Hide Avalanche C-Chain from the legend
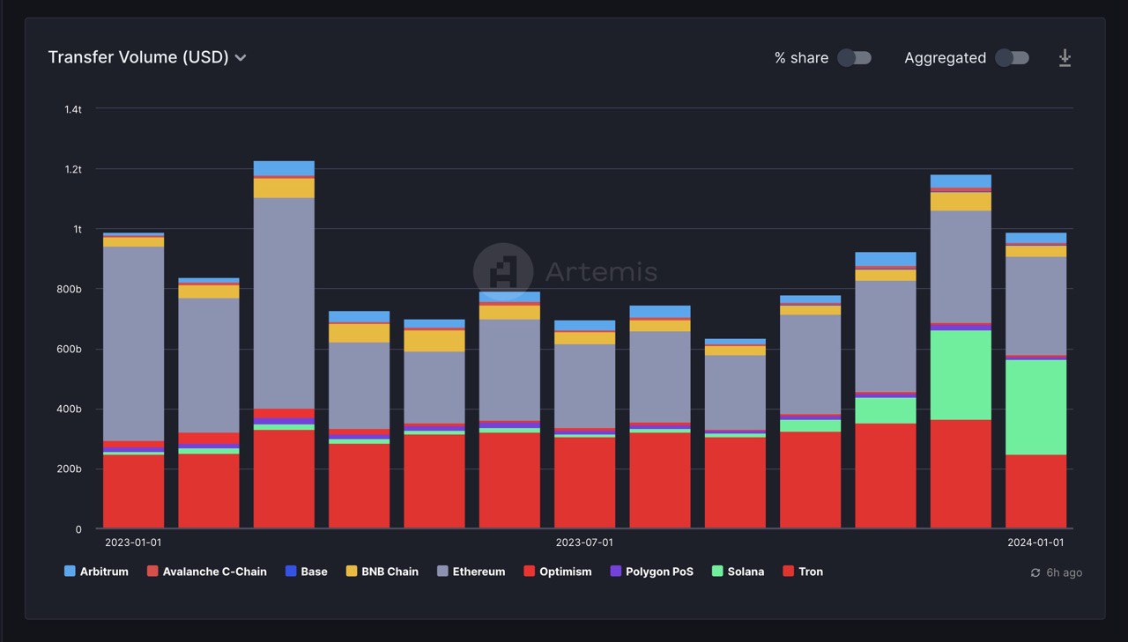1128x642 pixels. (214, 572)
